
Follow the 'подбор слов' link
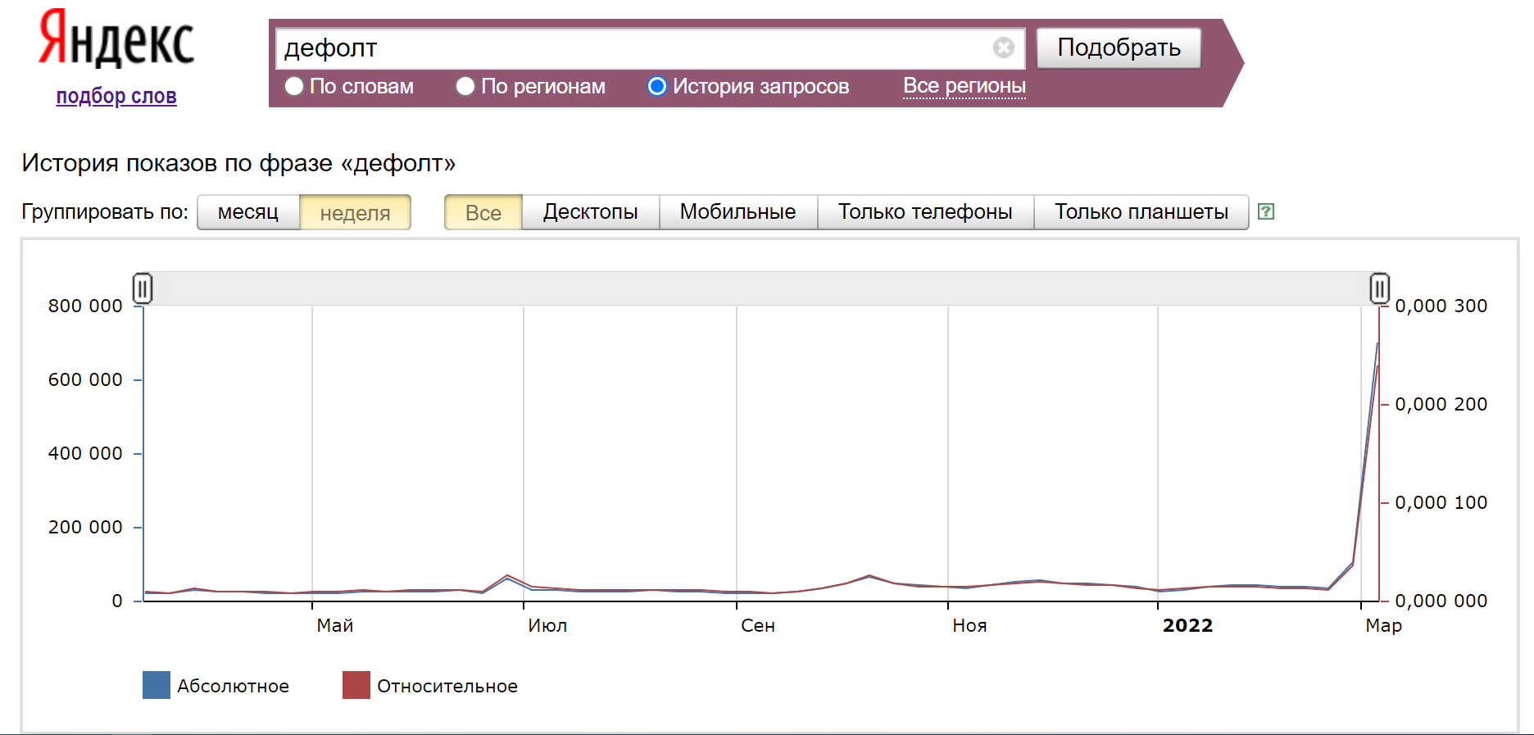116,96
